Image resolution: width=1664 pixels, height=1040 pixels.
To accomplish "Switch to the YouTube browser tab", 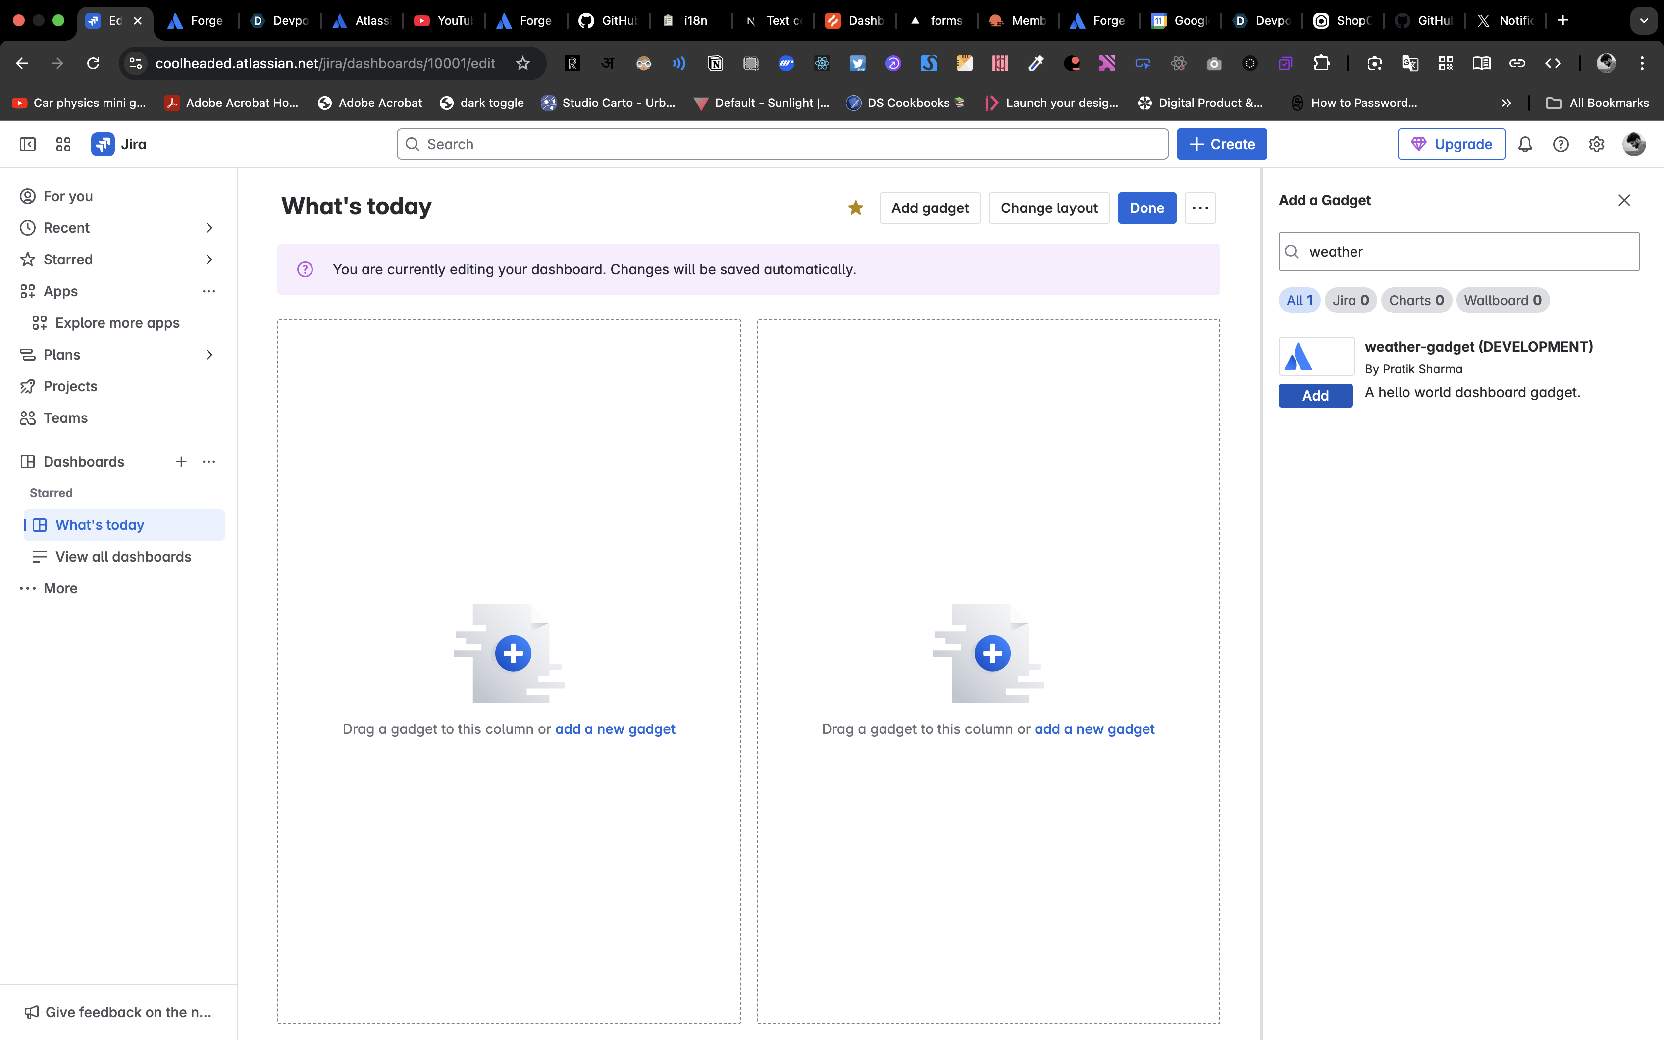I will click(x=444, y=21).
